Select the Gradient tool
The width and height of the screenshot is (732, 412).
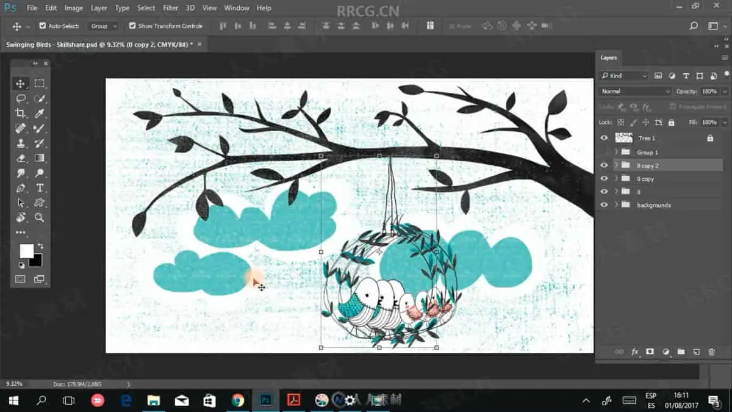click(40, 158)
